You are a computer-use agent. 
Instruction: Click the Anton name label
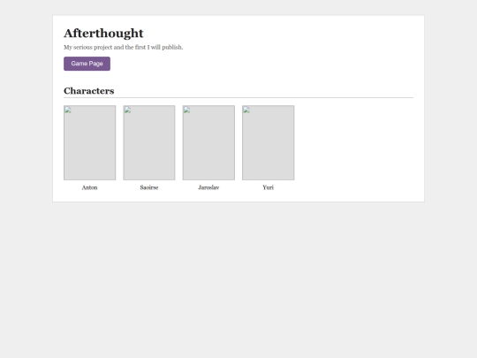[90, 187]
